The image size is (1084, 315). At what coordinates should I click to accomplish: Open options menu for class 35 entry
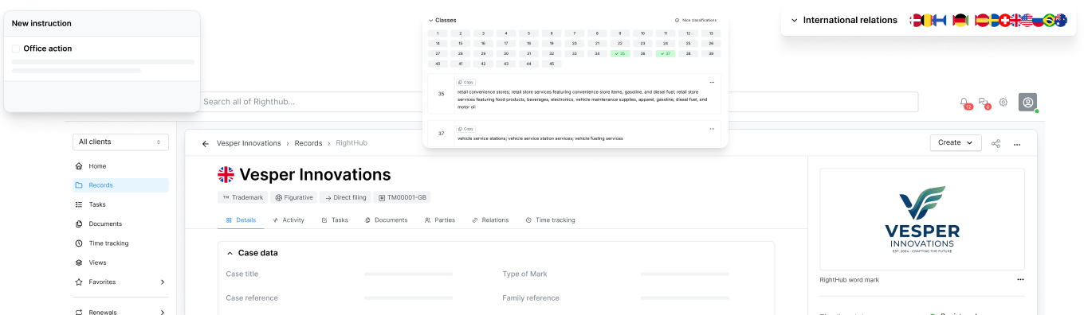[x=712, y=82]
